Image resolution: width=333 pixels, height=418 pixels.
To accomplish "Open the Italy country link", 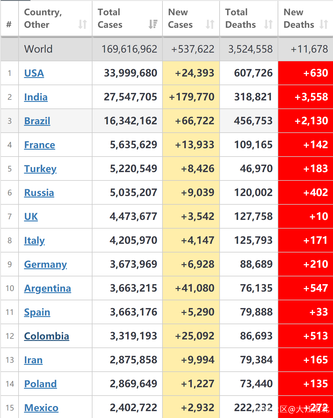I will click(x=34, y=241).
